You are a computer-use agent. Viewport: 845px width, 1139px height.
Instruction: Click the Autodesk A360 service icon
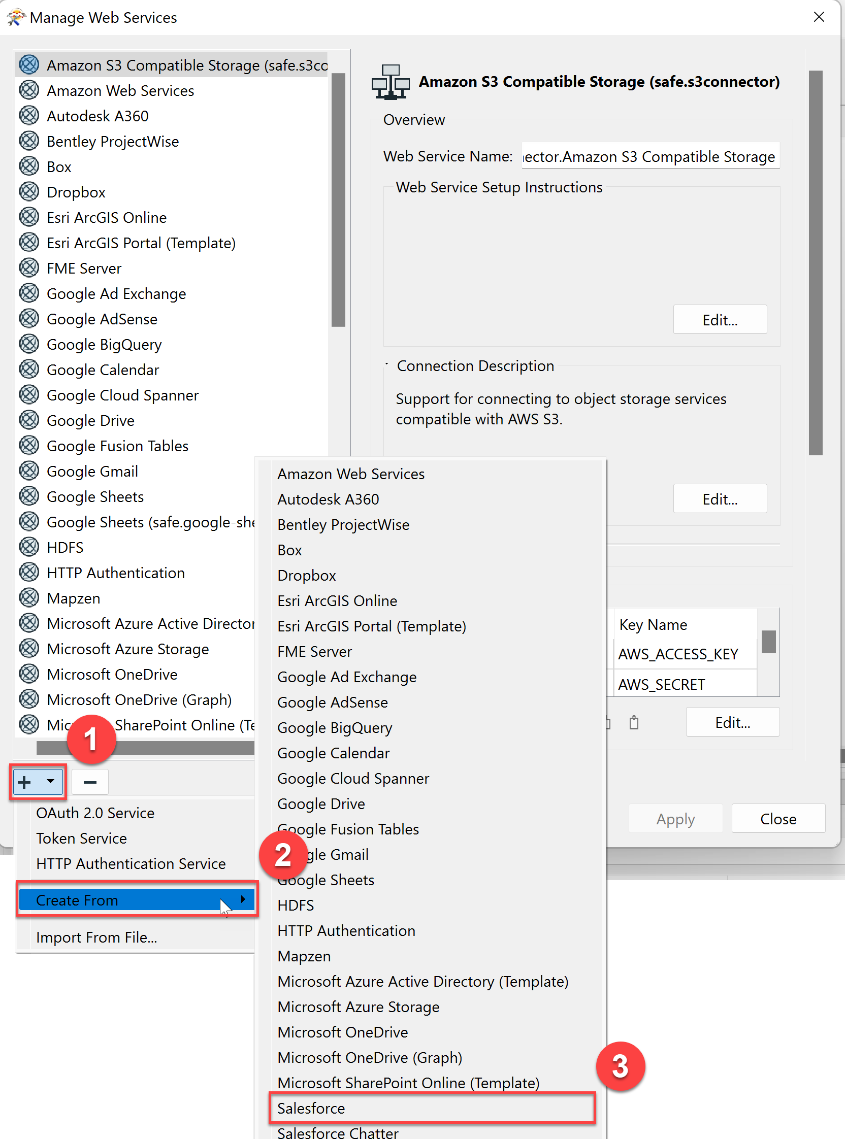pos(29,116)
